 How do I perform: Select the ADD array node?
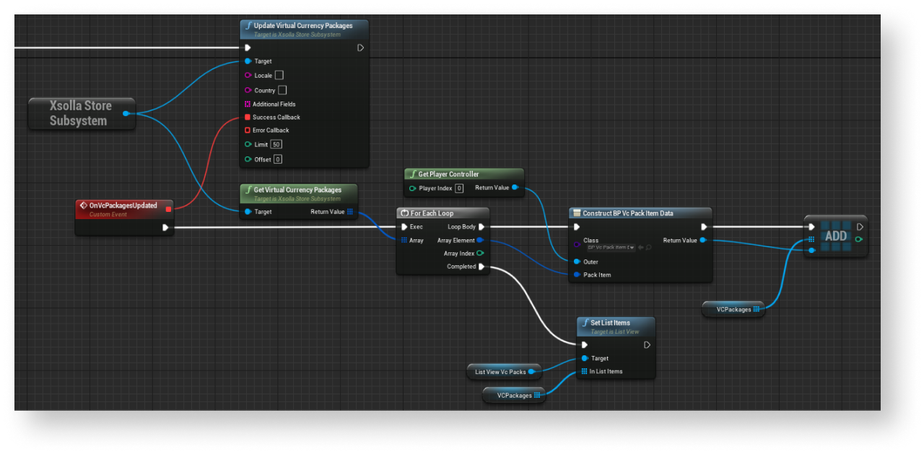835,236
